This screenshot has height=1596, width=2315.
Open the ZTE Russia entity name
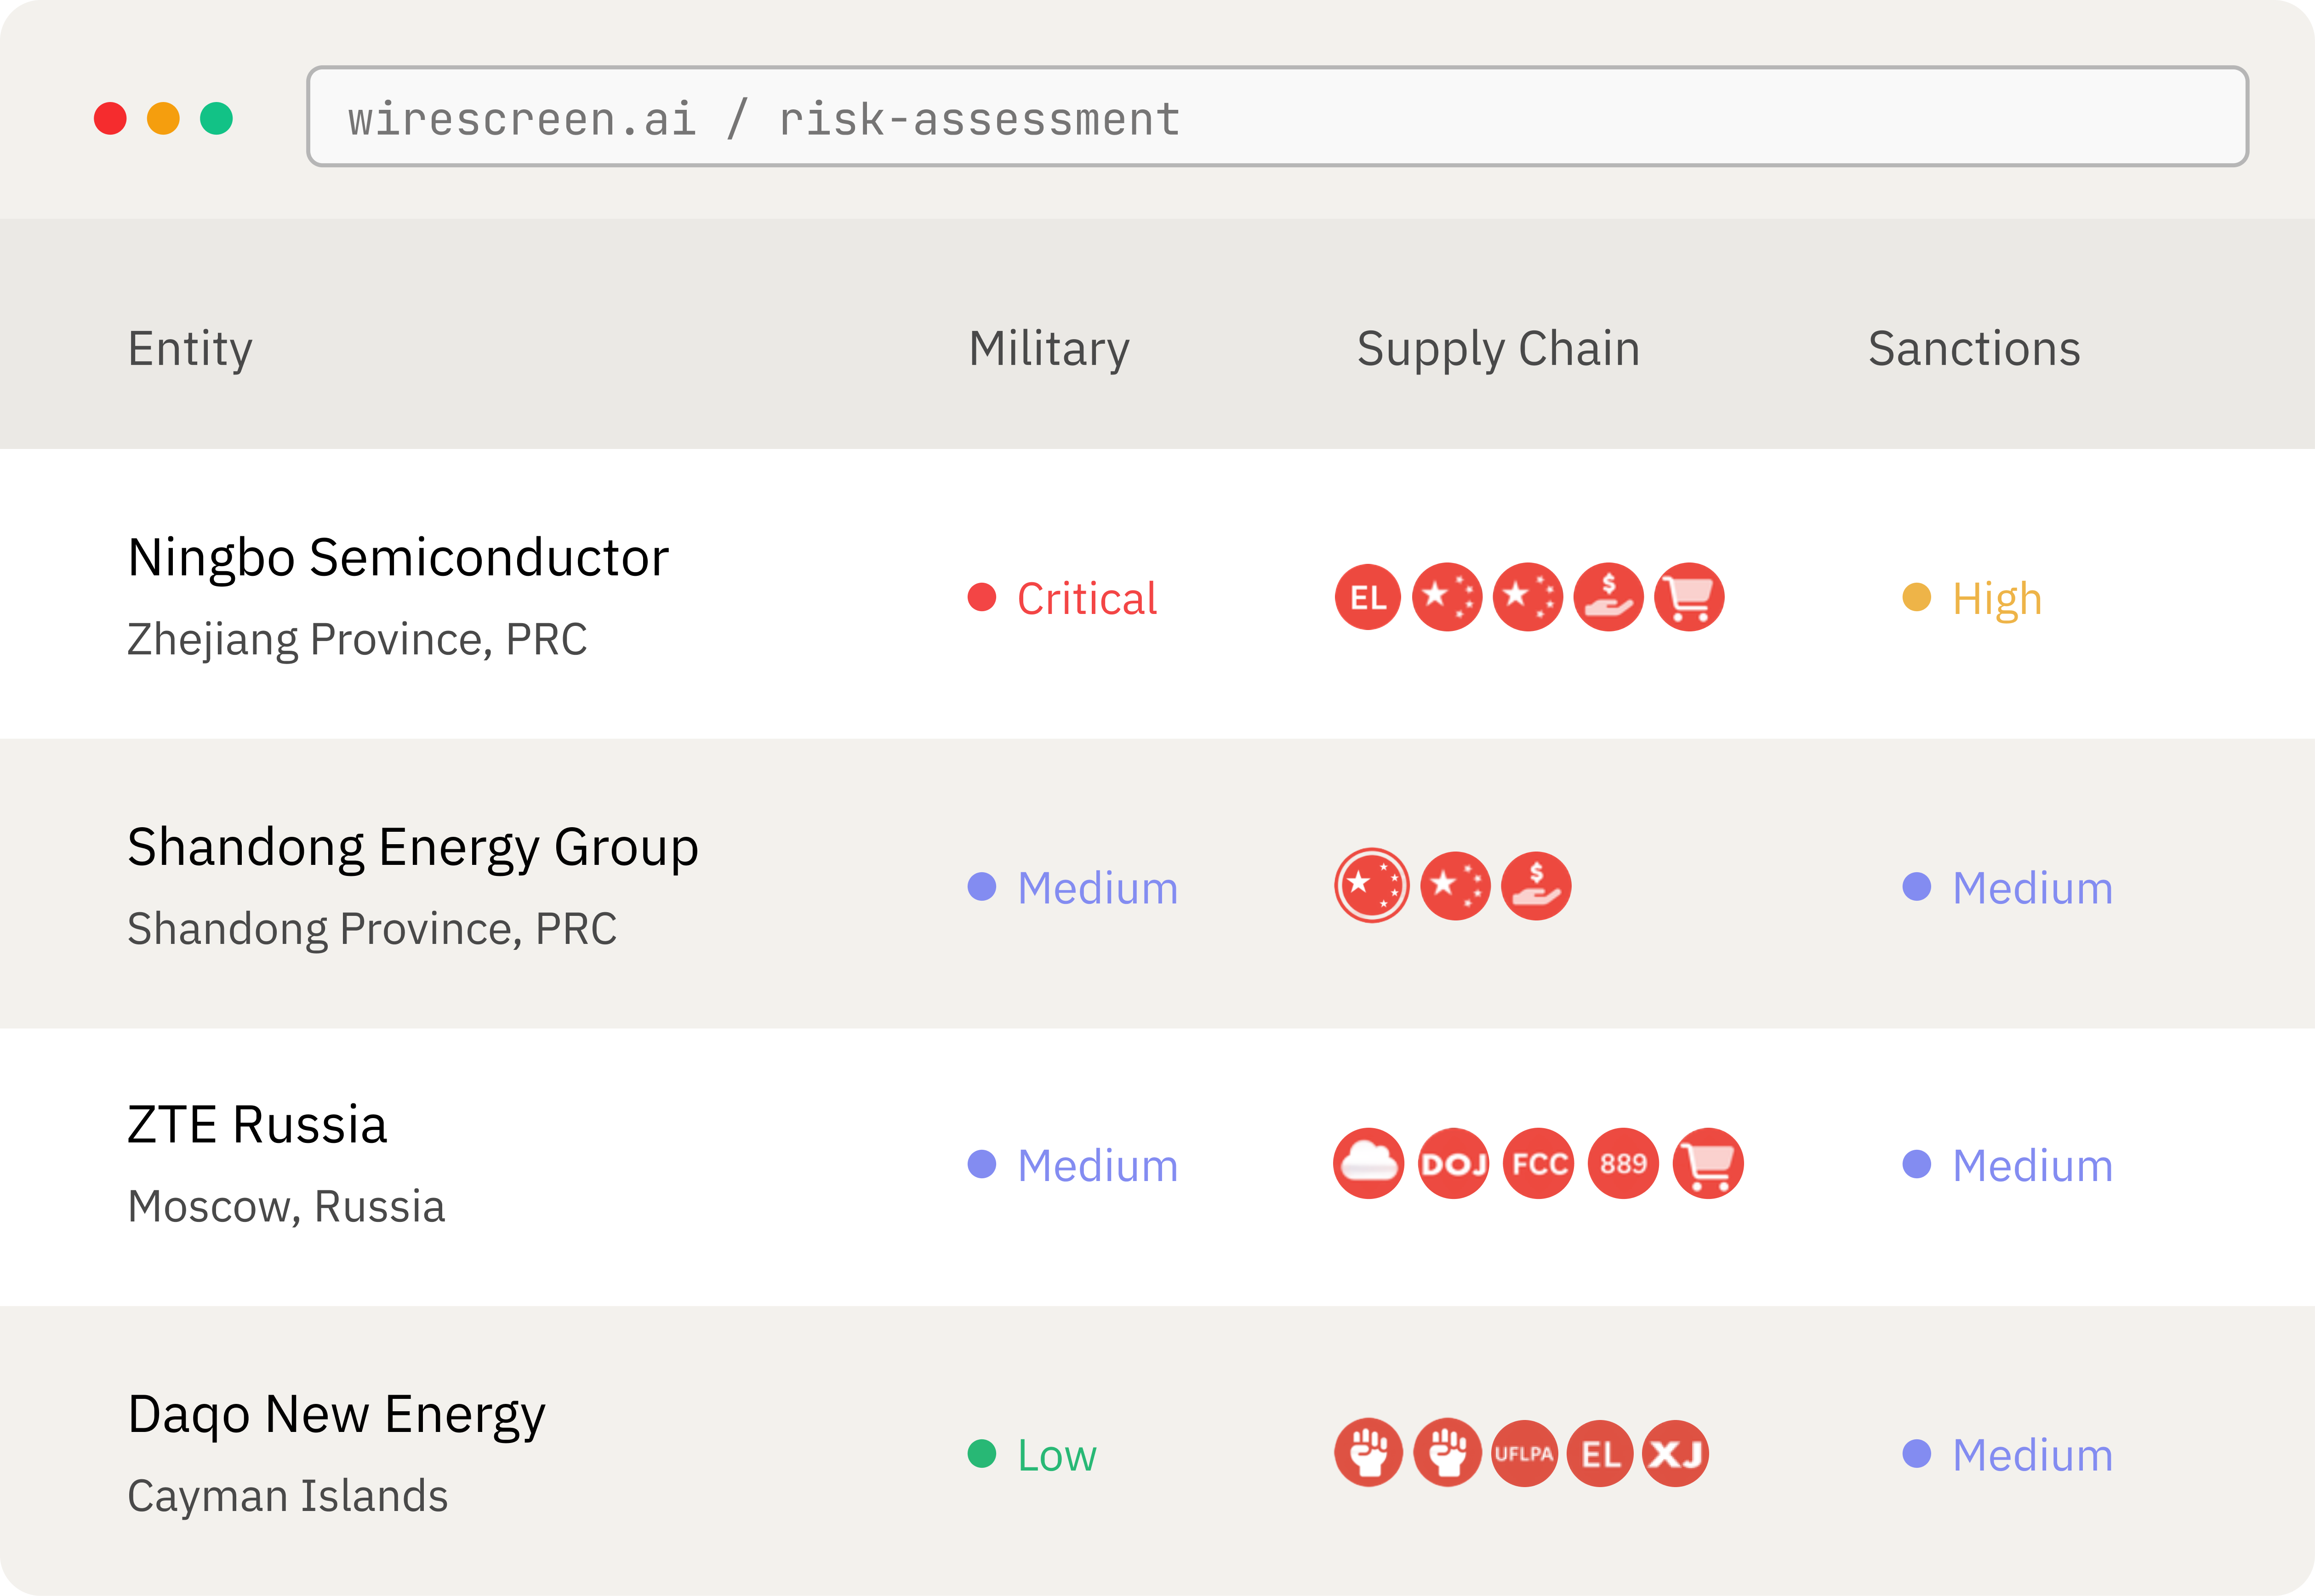pyautogui.click(x=259, y=1124)
